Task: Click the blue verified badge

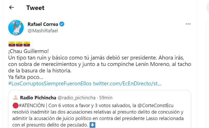Action: click(62, 24)
